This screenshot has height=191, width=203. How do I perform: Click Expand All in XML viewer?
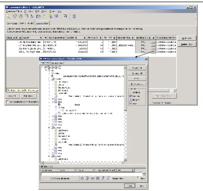137,68
